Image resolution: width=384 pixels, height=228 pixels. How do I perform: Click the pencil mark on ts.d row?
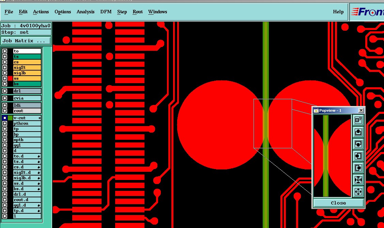pos(39,162)
